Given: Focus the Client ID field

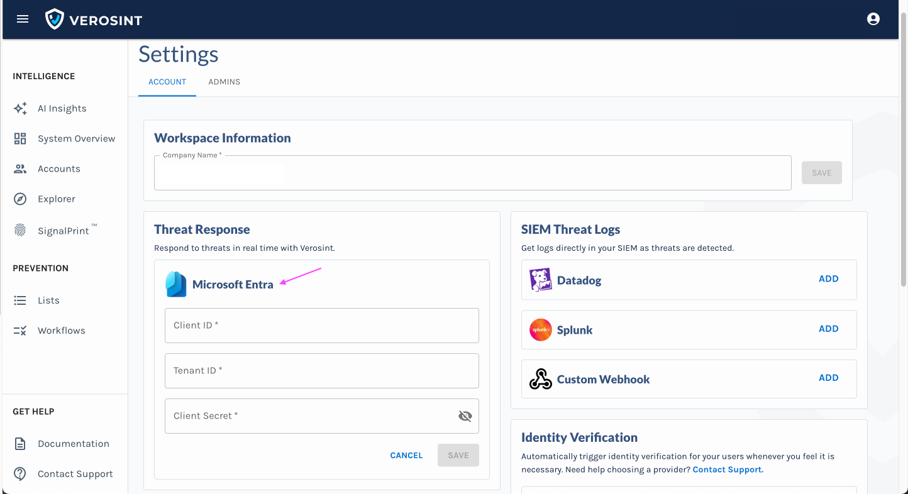Looking at the screenshot, I should 322,326.
